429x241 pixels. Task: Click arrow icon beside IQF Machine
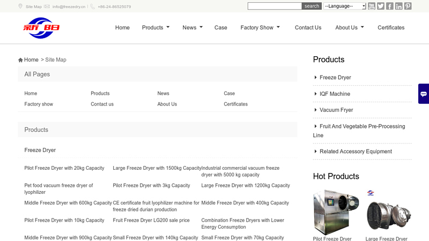pyautogui.click(x=315, y=94)
